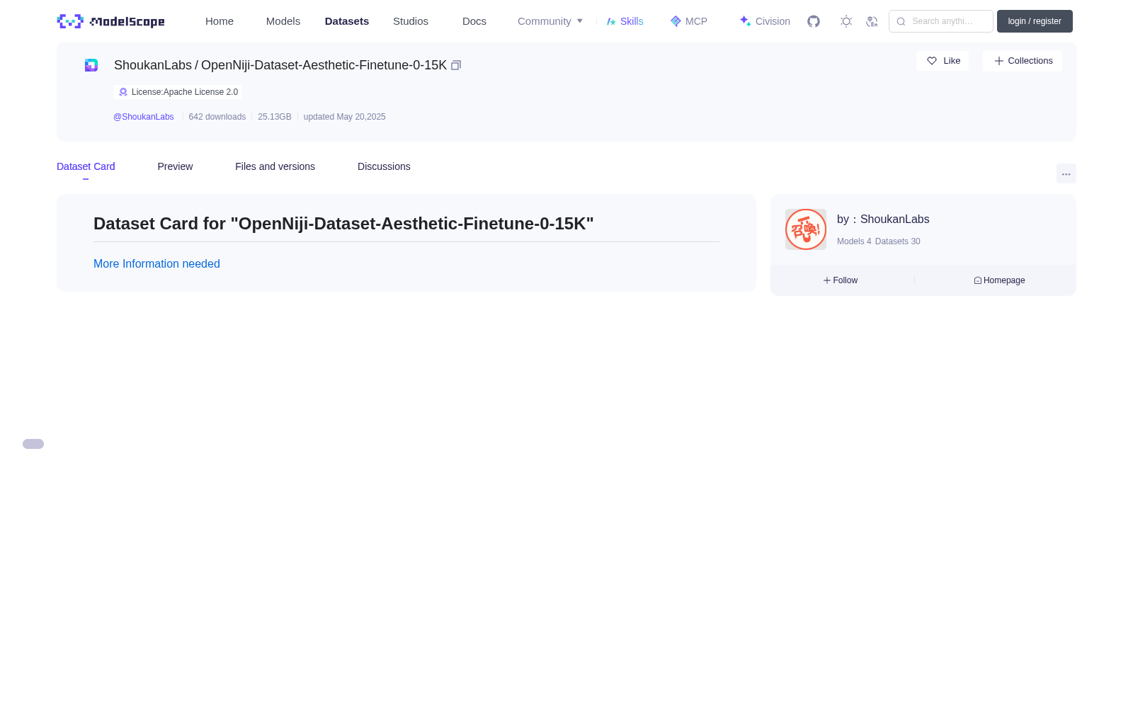Click the Apache License 2.0 tag
Screen dimensions: 1133x708
tap(178, 92)
